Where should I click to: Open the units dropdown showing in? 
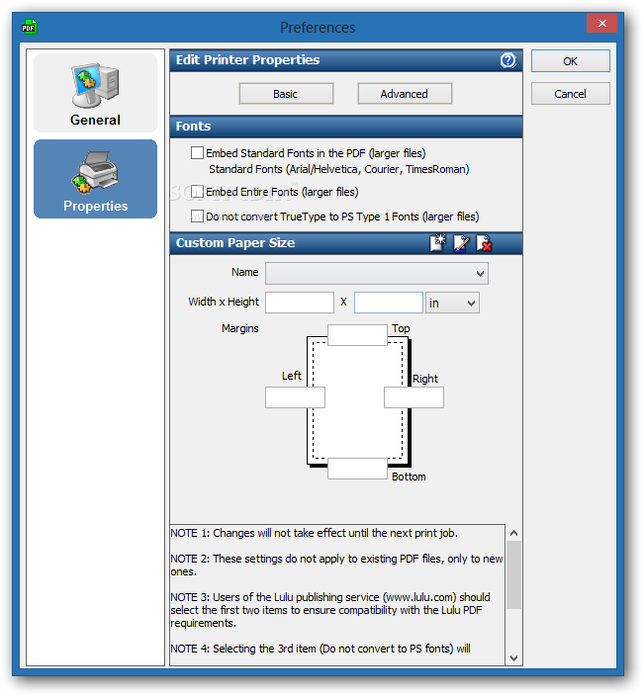pos(452,303)
